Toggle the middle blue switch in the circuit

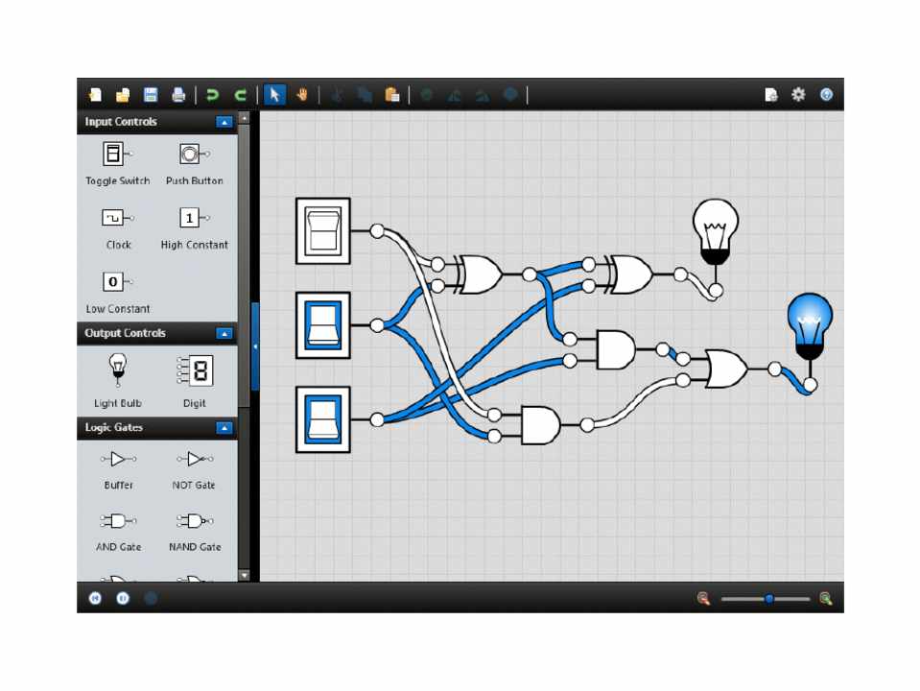point(322,325)
